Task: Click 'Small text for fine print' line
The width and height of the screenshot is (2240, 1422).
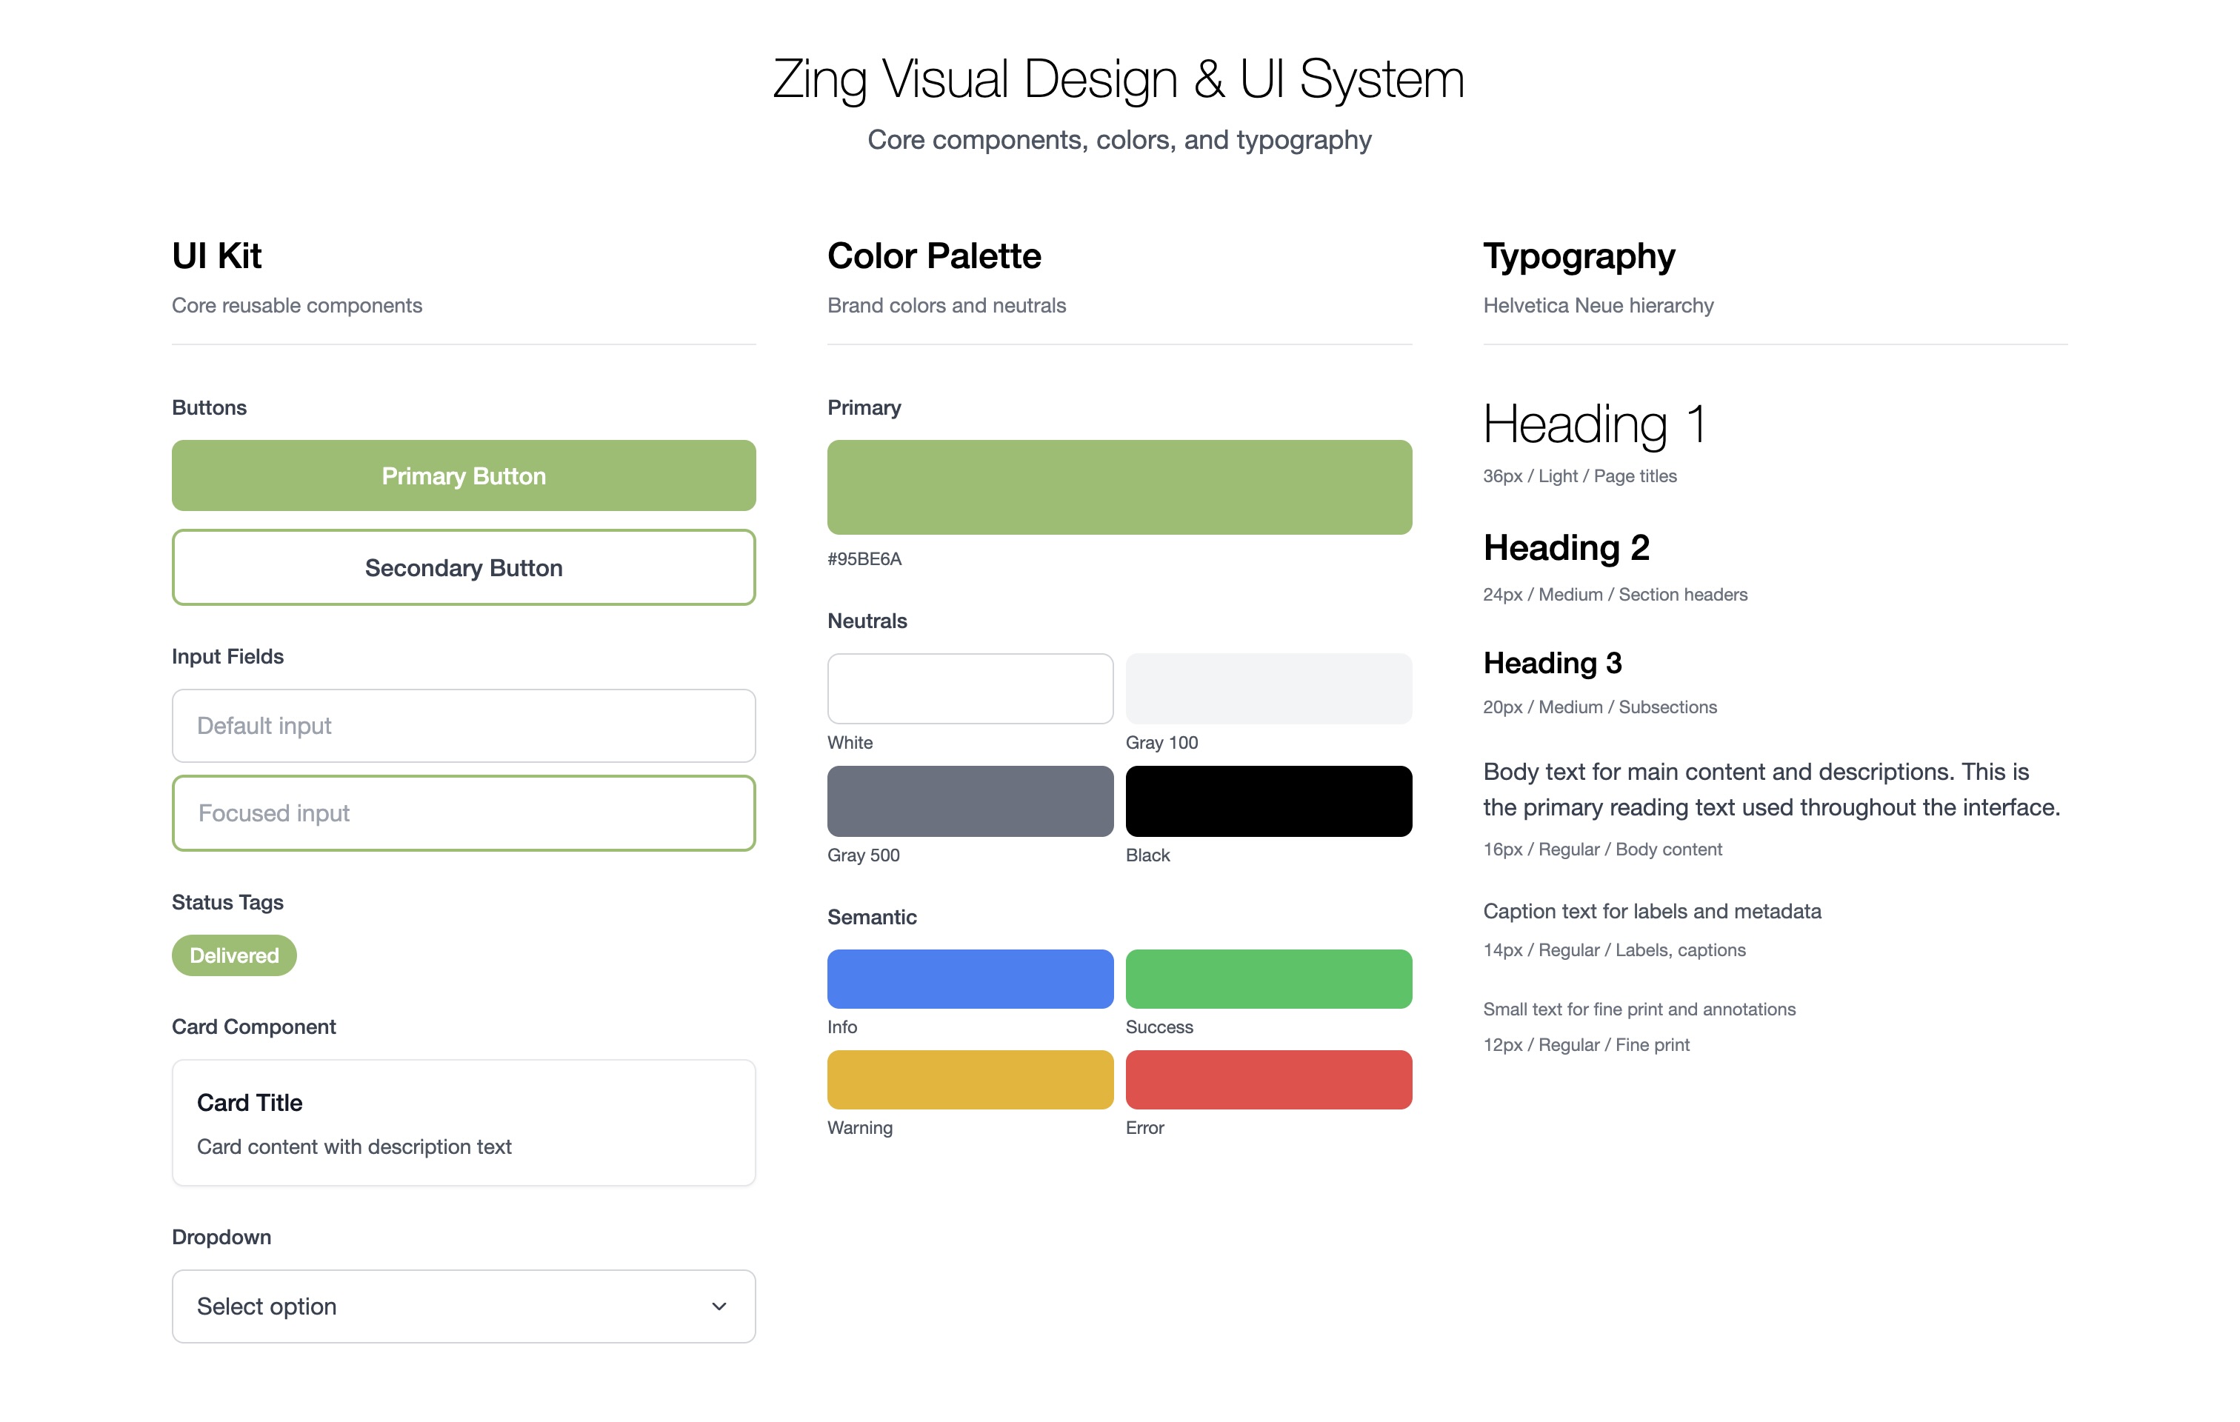Action: [x=1639, y=1009]
